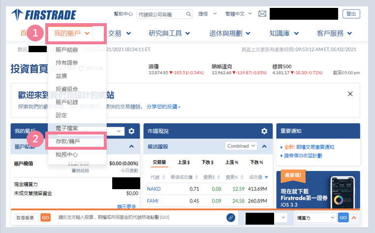375x233 pixels.
Task: Sort by volume descending arrow
Action: pos(266,177)
